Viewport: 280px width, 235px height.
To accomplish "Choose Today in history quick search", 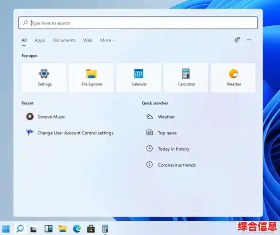I will tap(168, 149).
